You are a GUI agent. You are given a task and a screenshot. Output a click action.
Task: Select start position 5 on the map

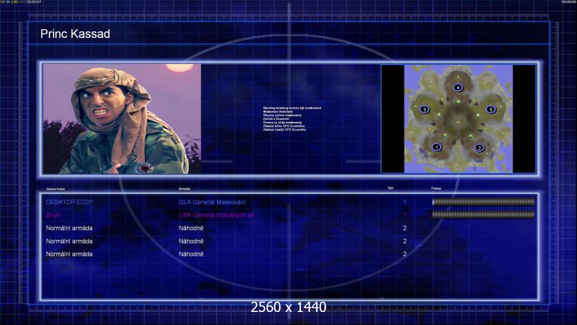[490, 109]
